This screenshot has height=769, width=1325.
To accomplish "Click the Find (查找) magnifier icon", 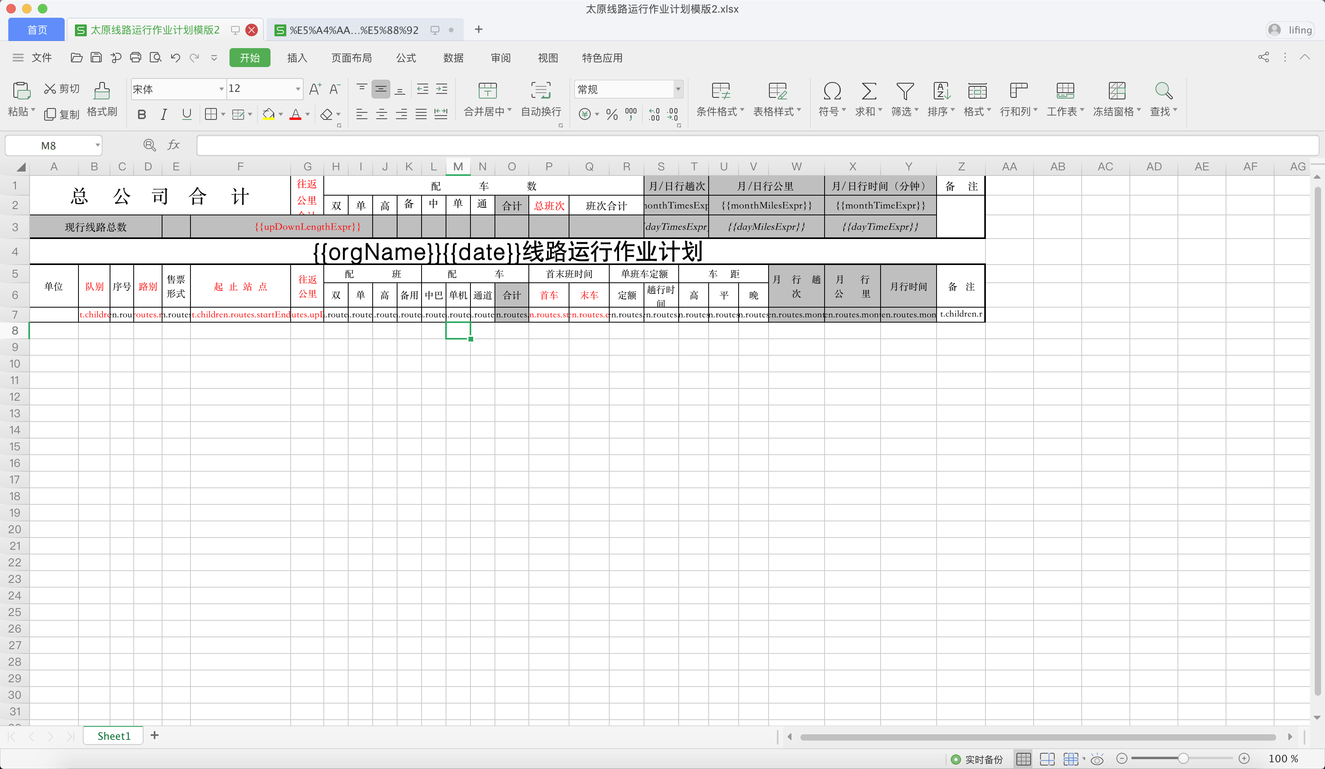I will point(1163,91).
